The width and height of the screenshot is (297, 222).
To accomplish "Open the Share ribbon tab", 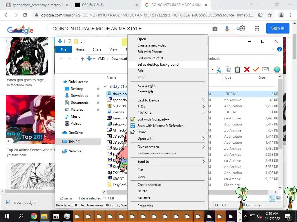I will click(x=97, y=49).
